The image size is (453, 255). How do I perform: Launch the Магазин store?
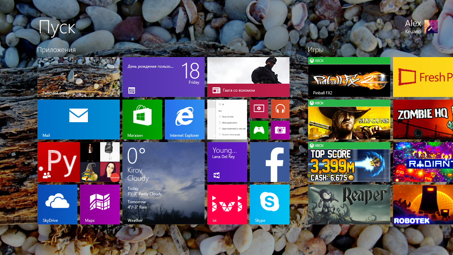(x=142, y=120)
